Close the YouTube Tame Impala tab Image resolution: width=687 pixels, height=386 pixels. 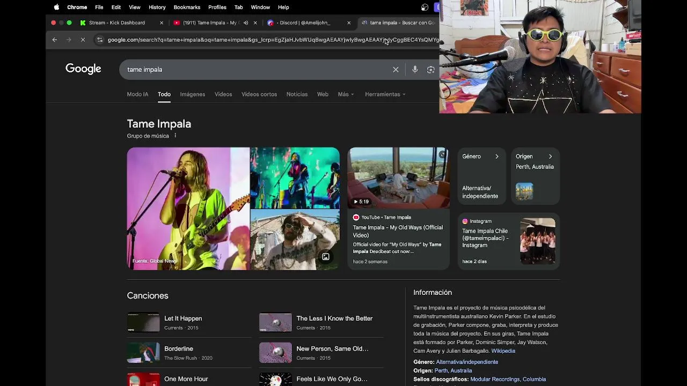[255, 23]
